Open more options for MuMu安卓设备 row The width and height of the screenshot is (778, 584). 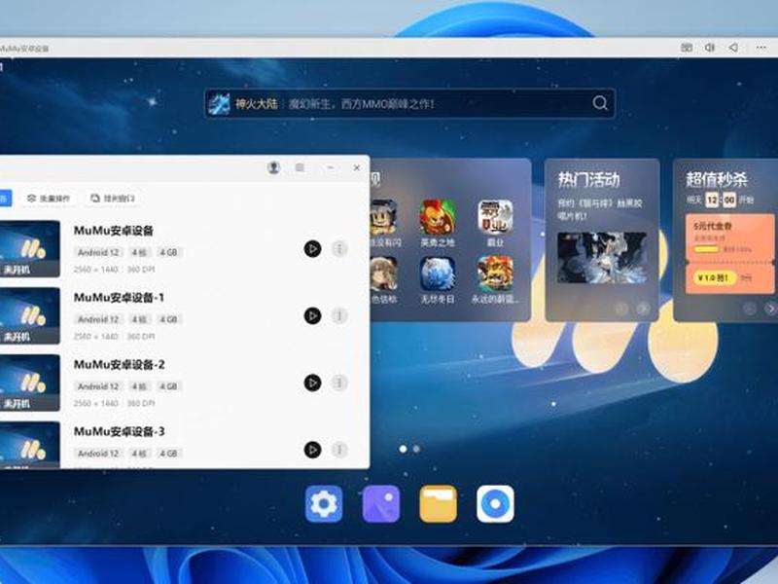(339, 248)
